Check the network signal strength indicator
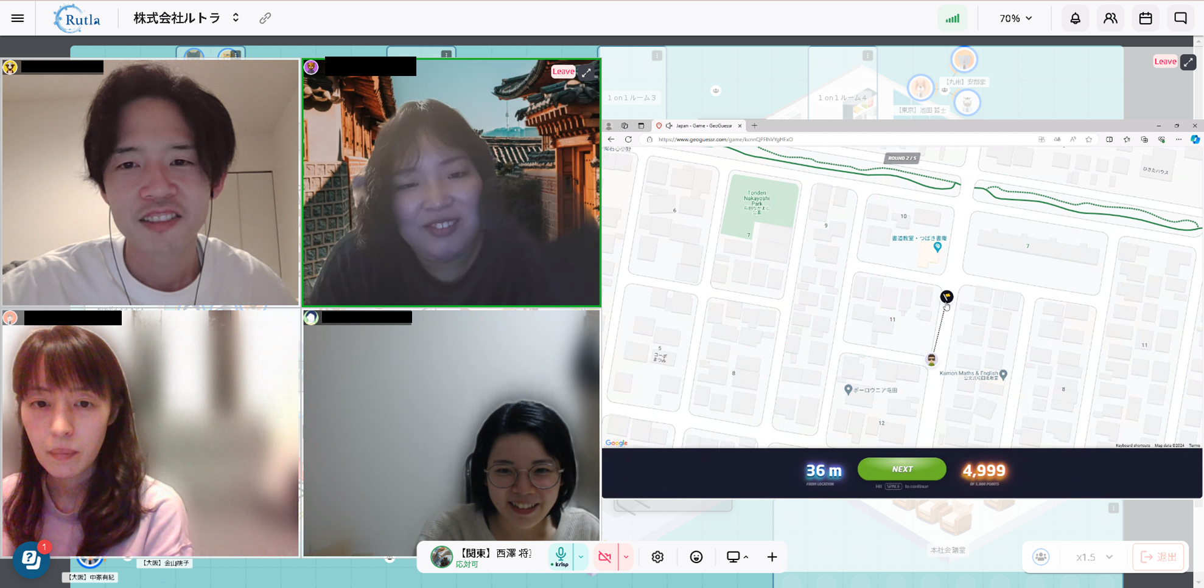 [953, 18]
